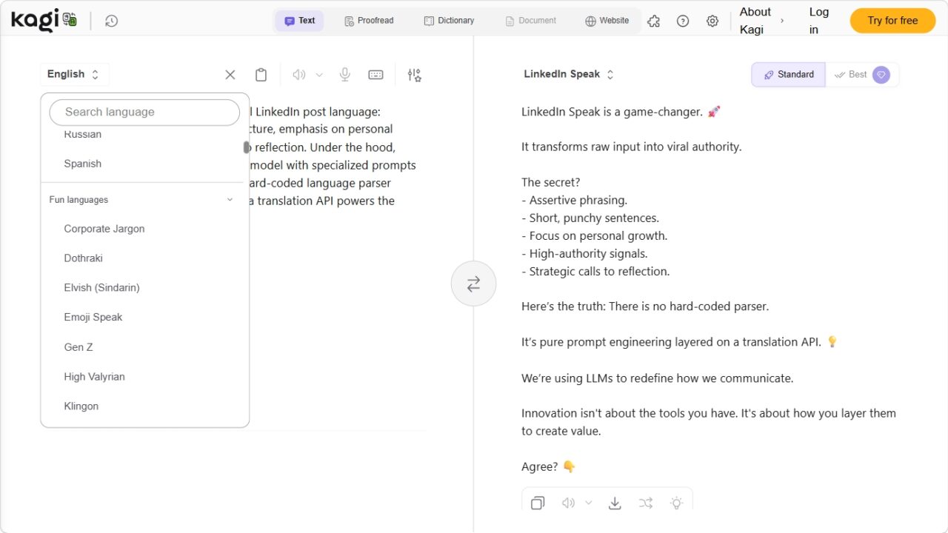Open translation options sliders icon
Viewport: 948px width, 533px height.
[414, 75]
